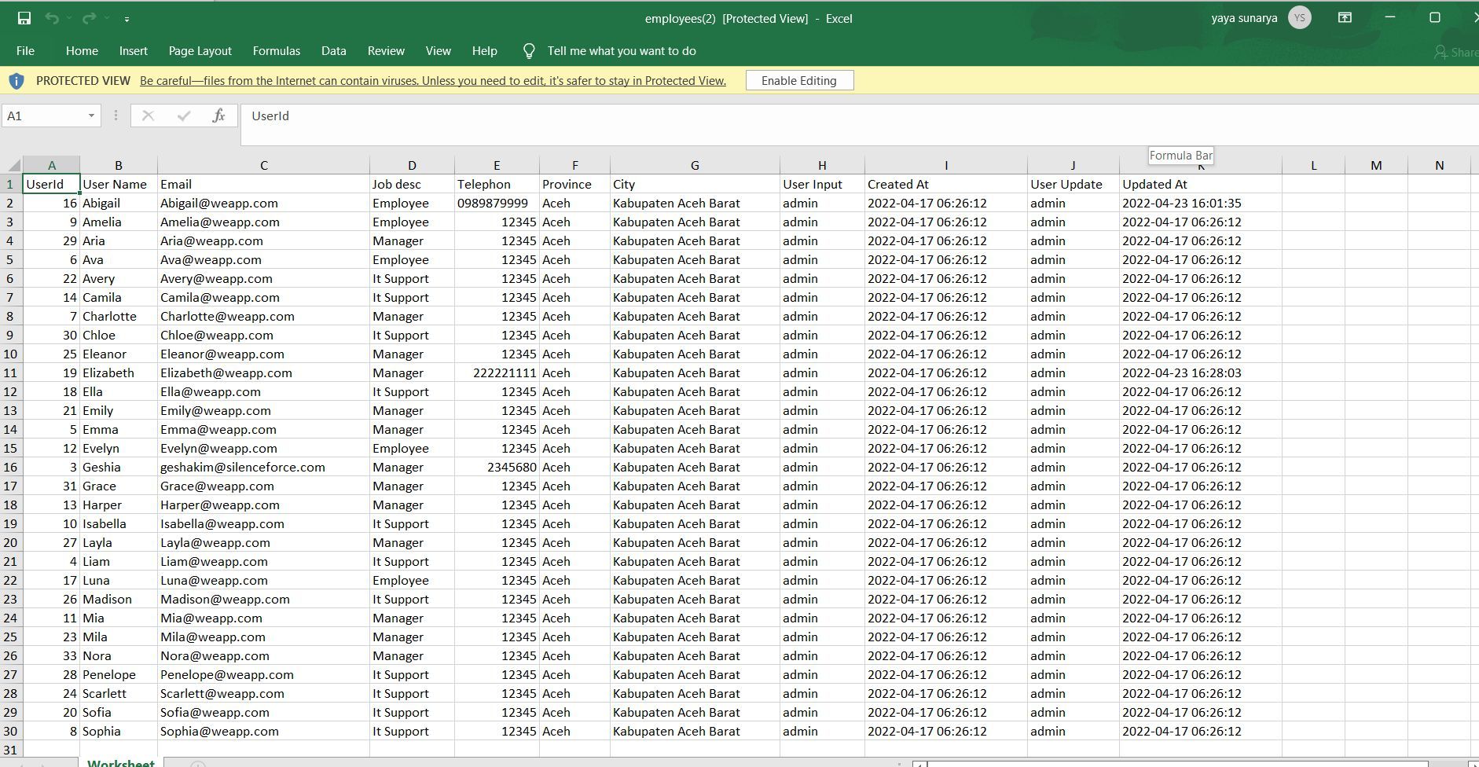
Task: Open the Ribbon Display Options icon
Action: [x=1345, y=18]
